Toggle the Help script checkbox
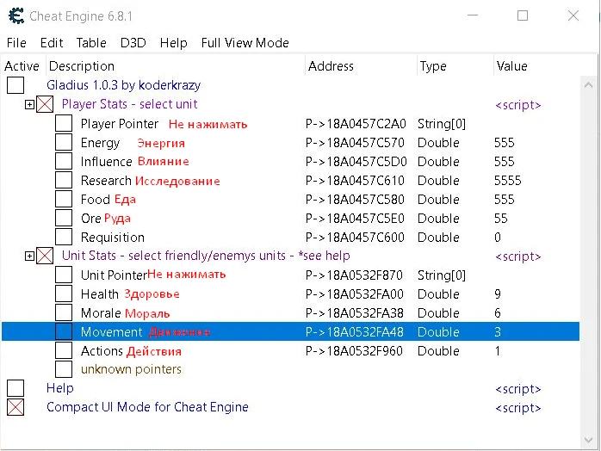Screen dimensions: 601x451 [15, 389]
